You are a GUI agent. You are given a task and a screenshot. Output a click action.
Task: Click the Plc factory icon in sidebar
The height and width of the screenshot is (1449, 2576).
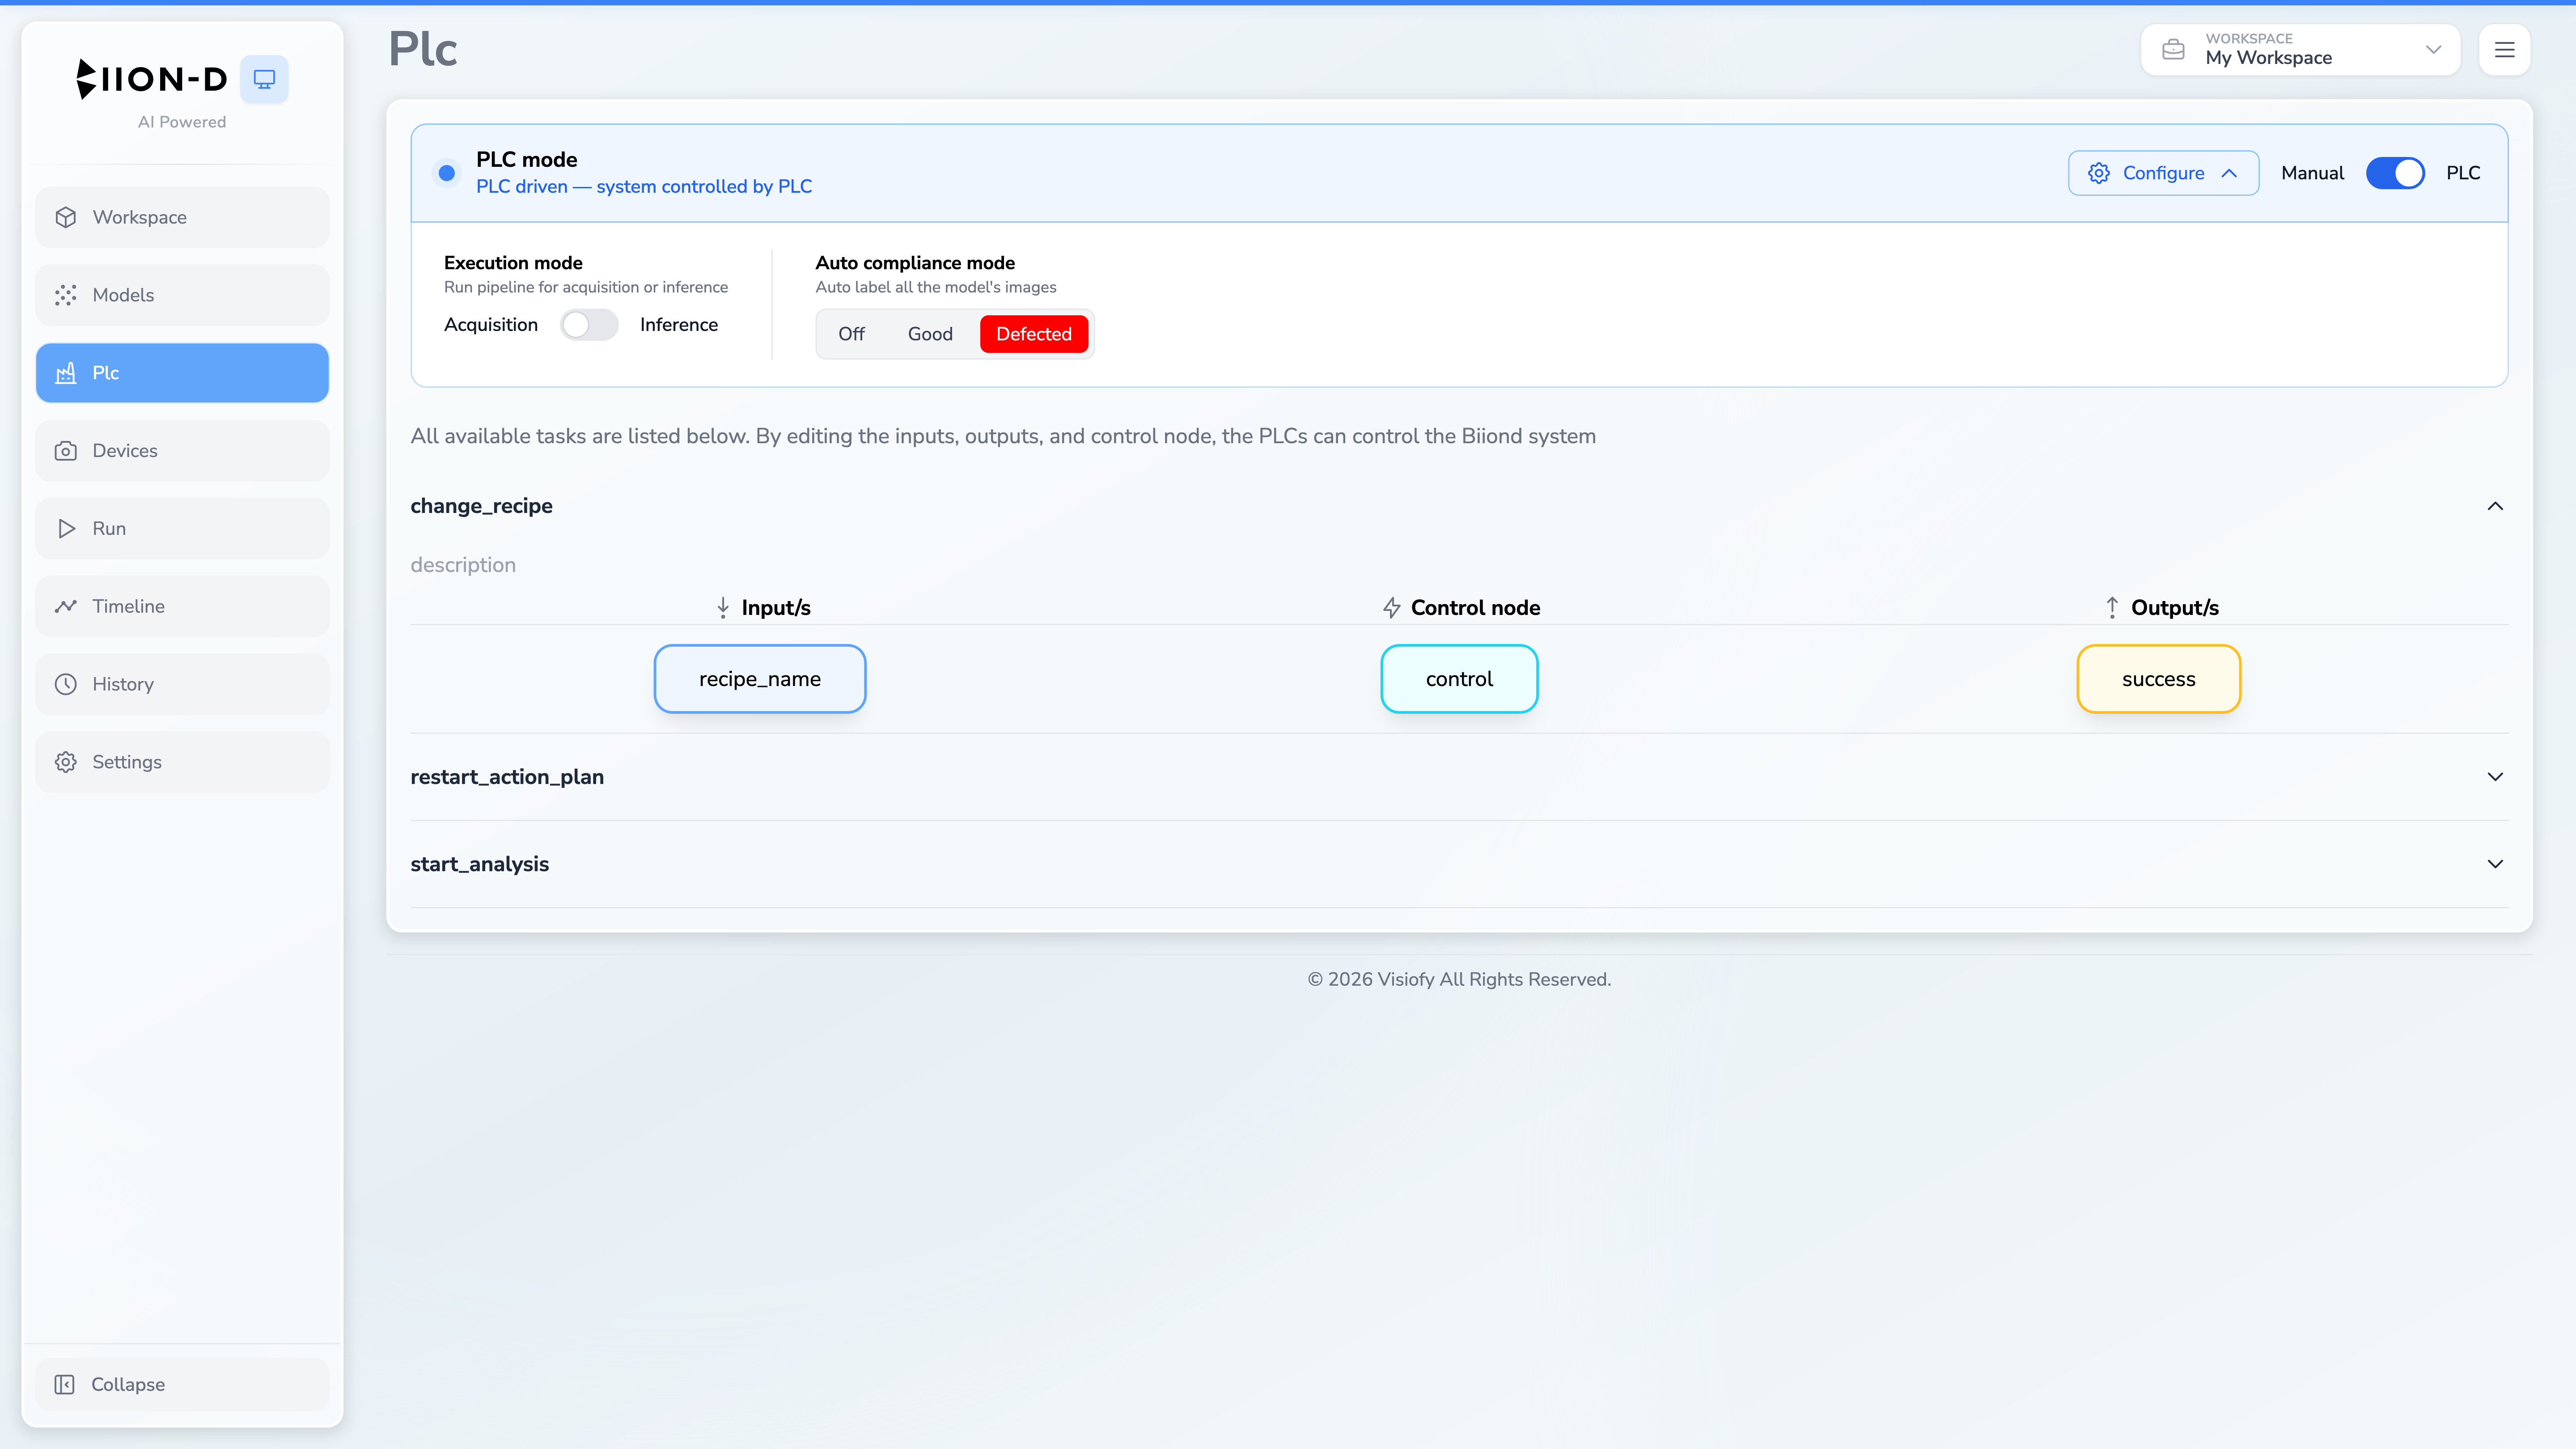point(66,373)
